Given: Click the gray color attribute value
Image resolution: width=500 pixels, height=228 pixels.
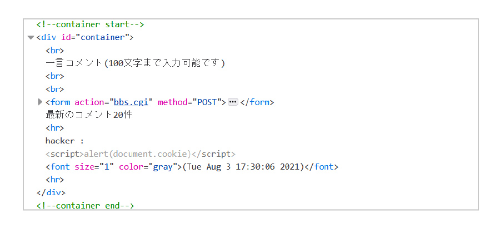Looking at the screenshot, I should (163, 167).
